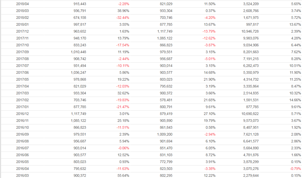Select the 915,443 value cell
This screenshot has height=178, width=302.
click(80, 4)
